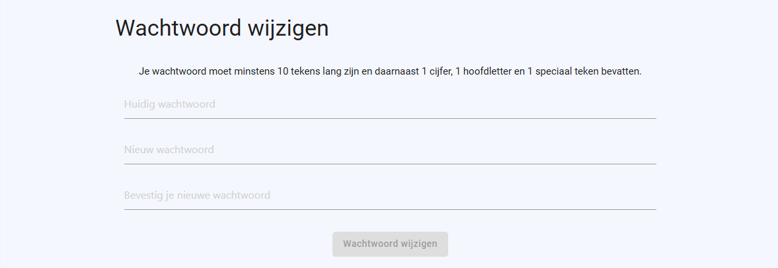Click '10 tekens' in the requirements sentence

coord(297,71)
